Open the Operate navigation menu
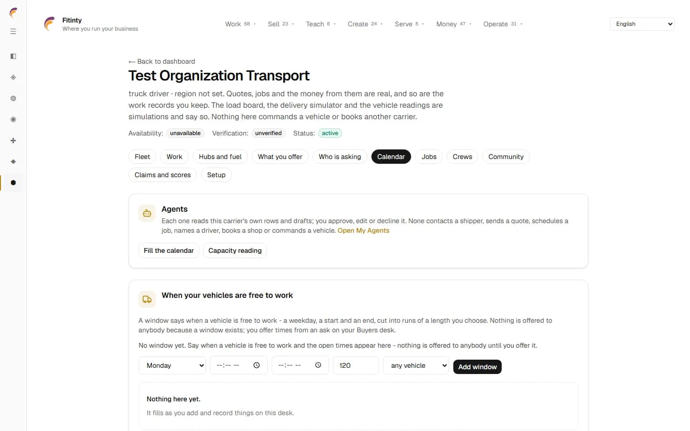690x431 pixels. tap(503, 24)
